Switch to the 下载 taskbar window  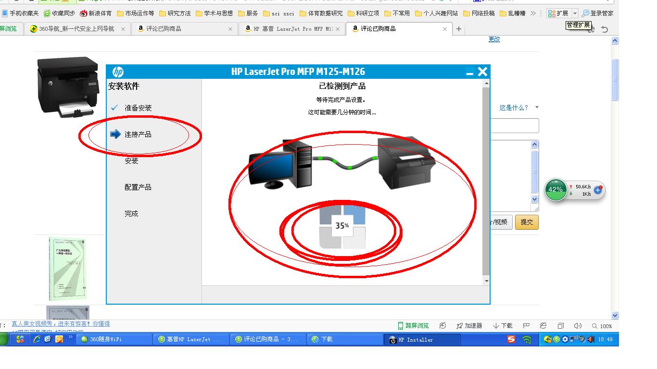[x=344, y=339]
